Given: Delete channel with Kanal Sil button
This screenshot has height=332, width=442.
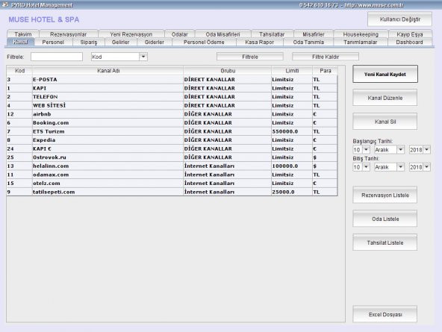Looking at the screenshot, I should coord(385,122).
